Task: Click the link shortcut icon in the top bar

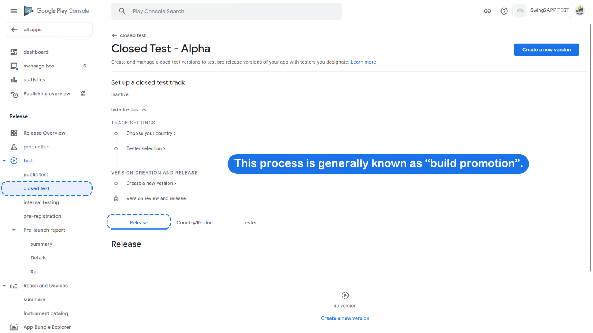Action: (487, 11)
